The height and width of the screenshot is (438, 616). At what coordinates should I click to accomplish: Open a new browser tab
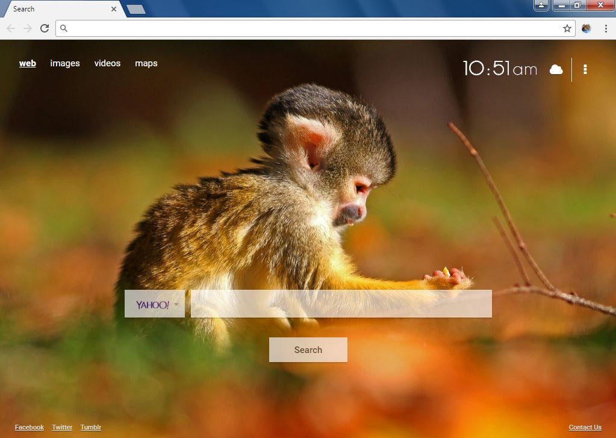[135, 9]
